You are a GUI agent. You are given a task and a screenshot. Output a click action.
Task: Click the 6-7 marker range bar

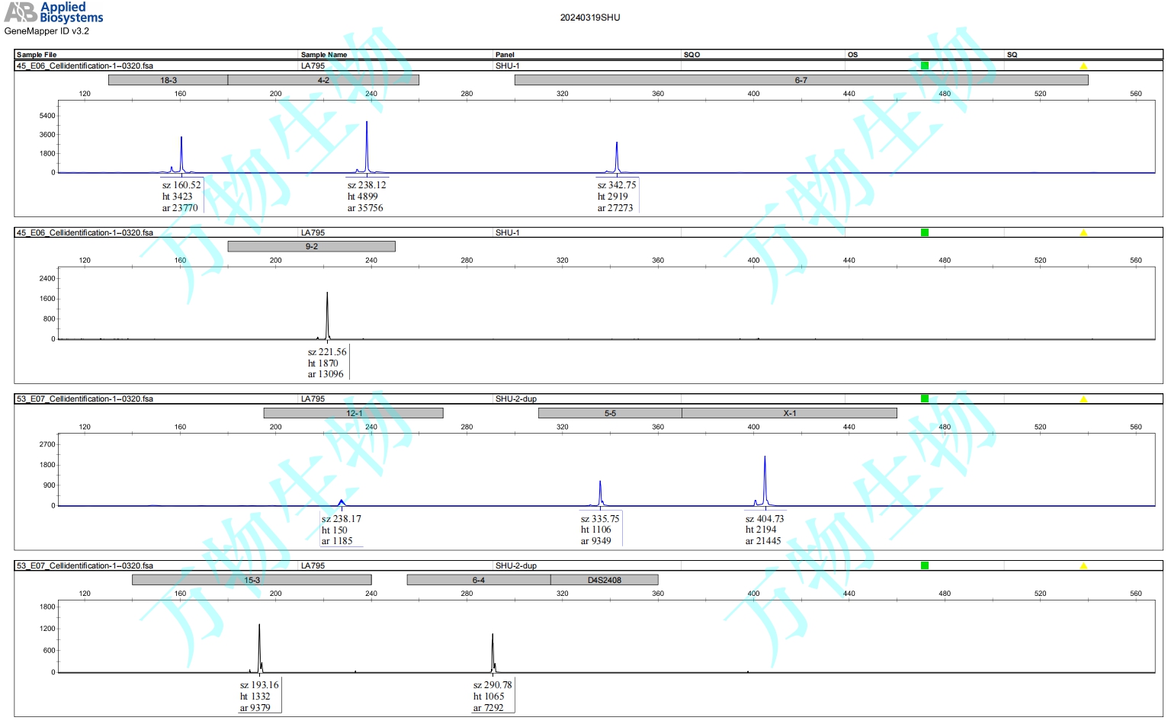[x=801, y=80]
